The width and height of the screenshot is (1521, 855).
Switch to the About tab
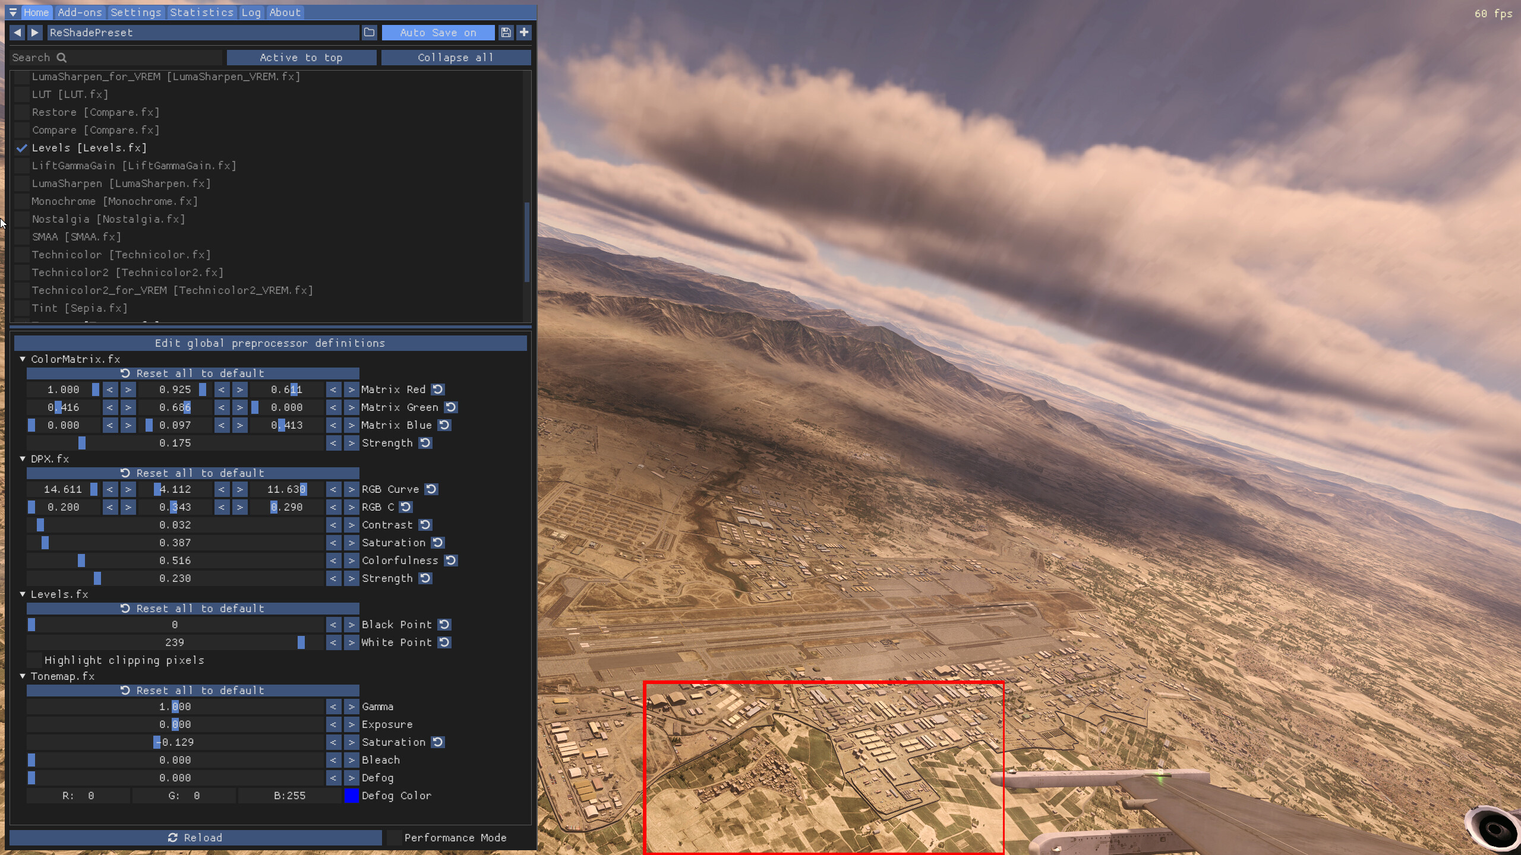pos(285,12)
